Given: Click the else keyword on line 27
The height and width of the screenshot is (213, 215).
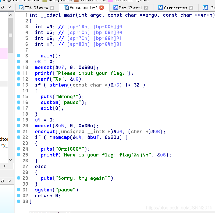Looking at the screenshot, I should pos(41,167).
